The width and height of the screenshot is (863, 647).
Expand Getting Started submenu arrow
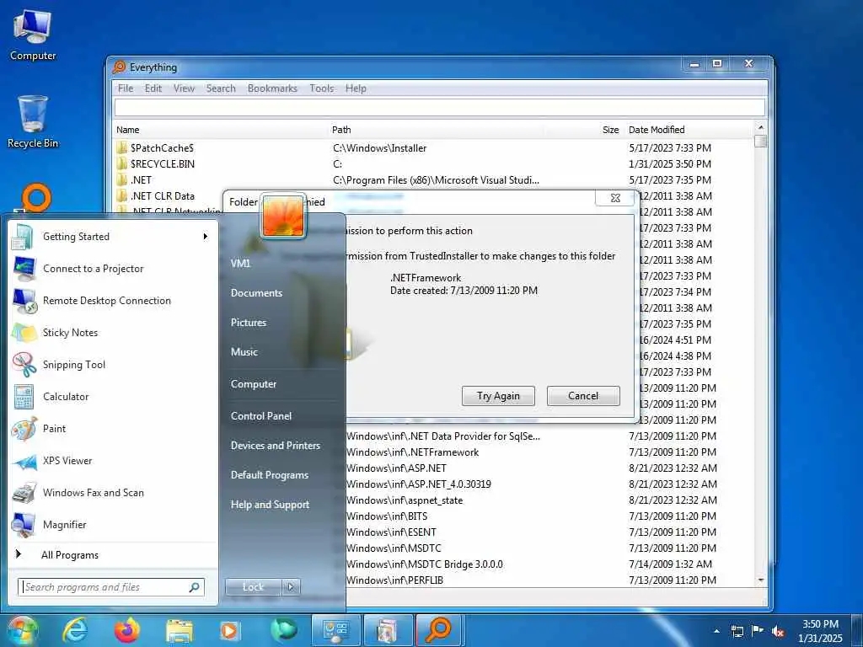click(205, 237)
